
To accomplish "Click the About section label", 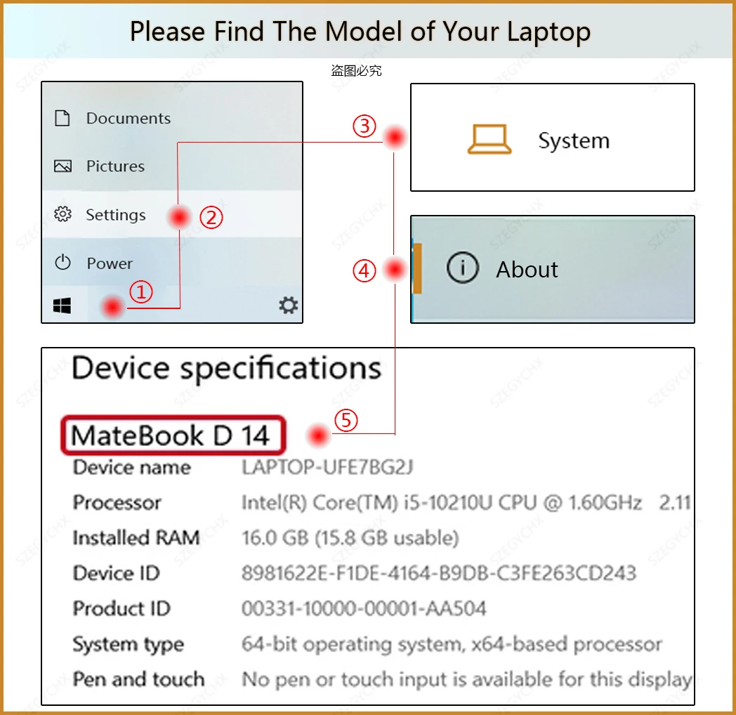I will [x=526, y=269].
